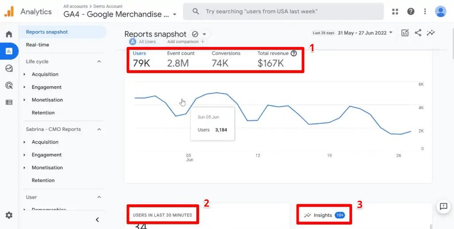
Task: Open the three-dot more options menu
Action: click(x=425, y=11)
